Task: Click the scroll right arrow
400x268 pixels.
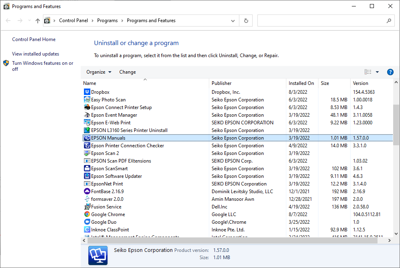Action: coord(390,240)
